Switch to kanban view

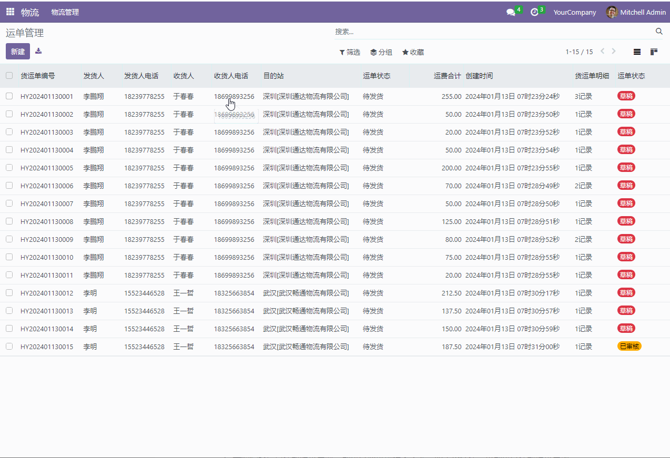click(654, 52)
